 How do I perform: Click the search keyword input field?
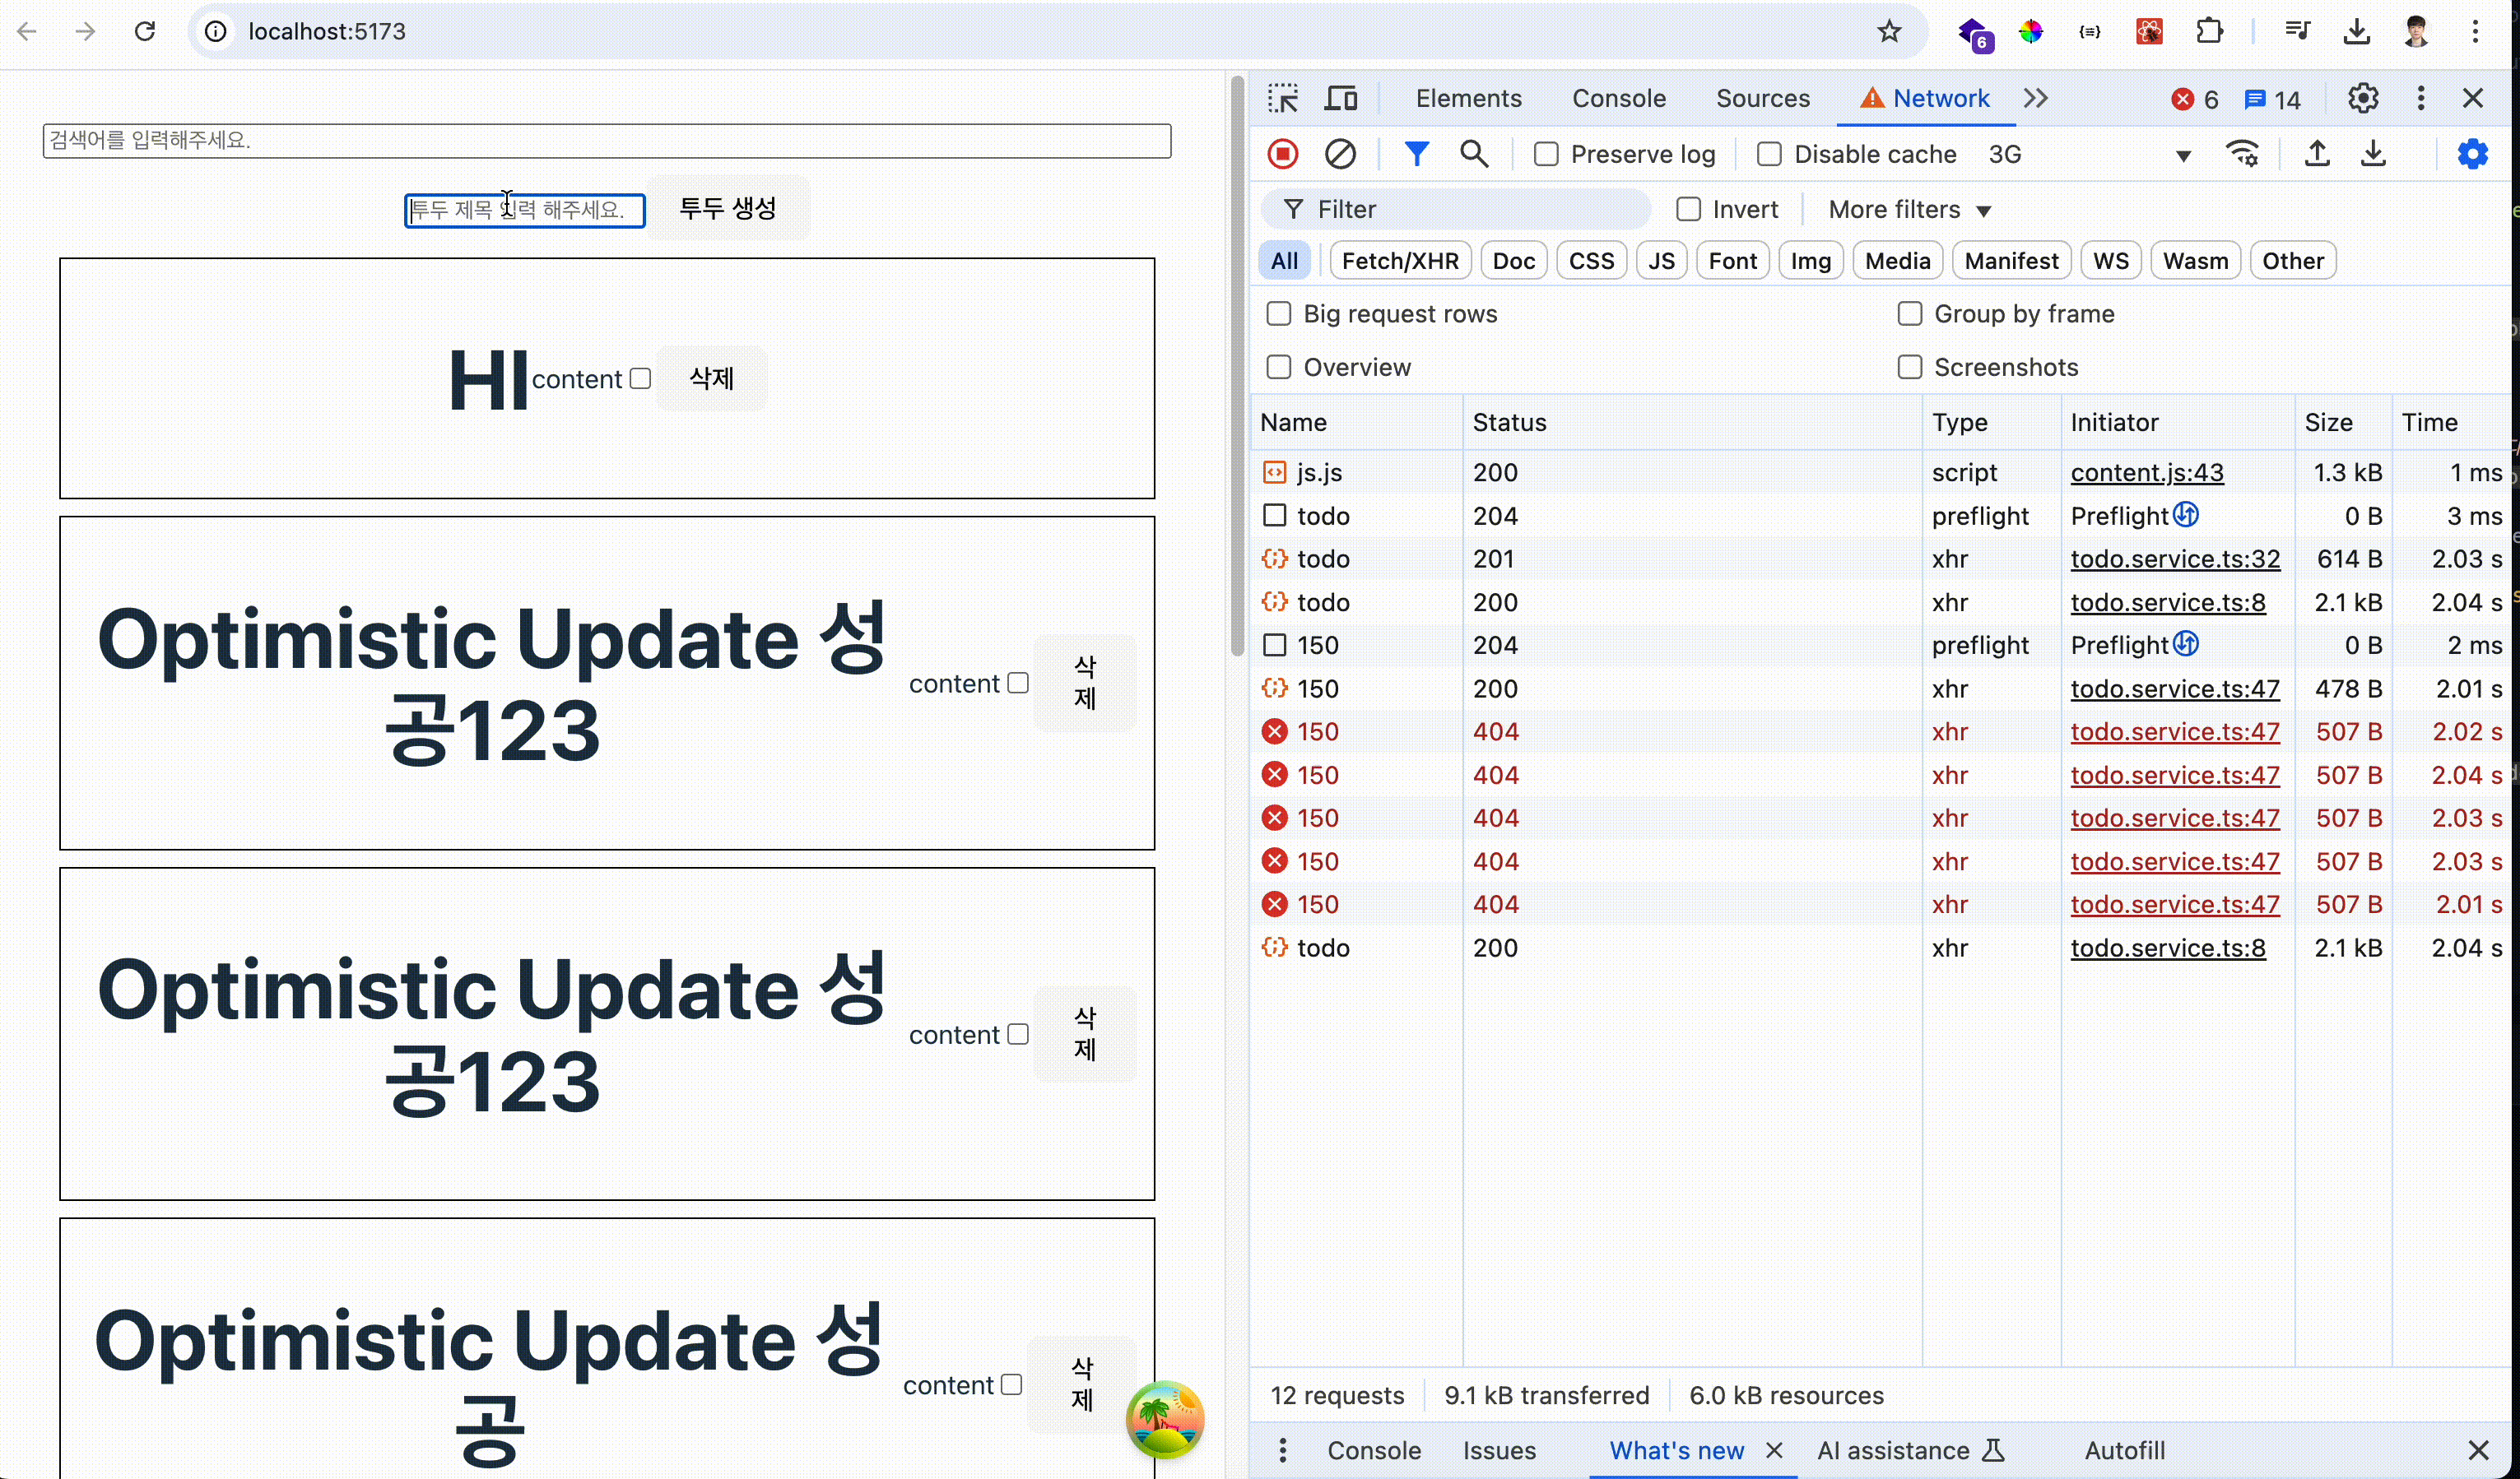pyautogui.click(x=606, y=140)
